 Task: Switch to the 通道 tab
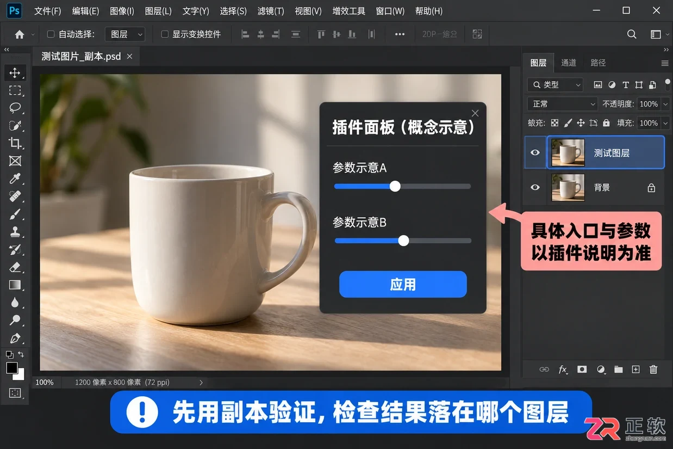pyautogui.click(x=569, y=63)
